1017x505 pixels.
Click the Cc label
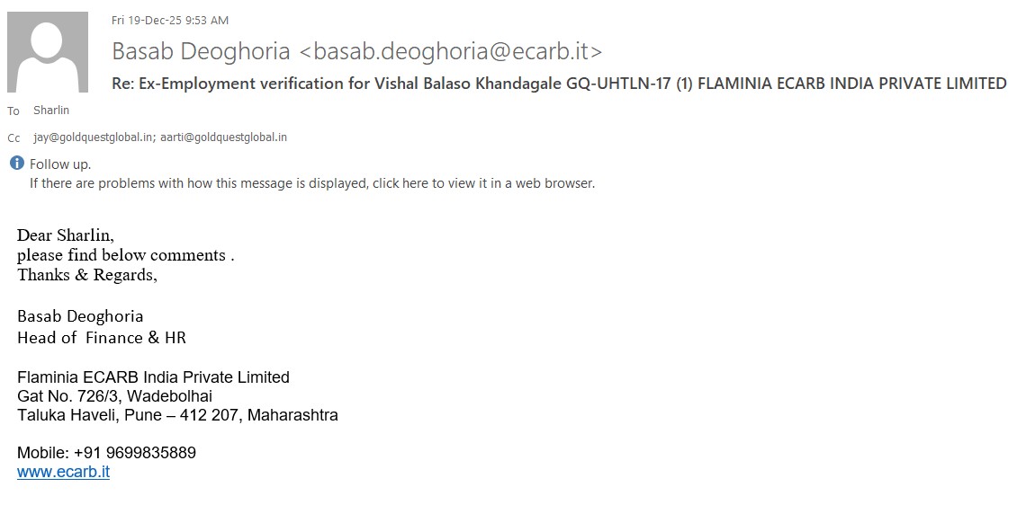(x=13, y=138)
